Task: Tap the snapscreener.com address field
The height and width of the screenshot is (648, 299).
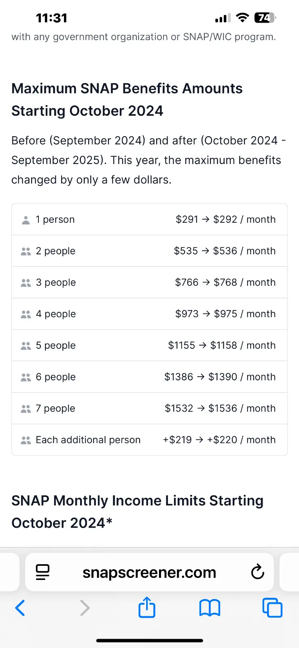Action: 149,572
